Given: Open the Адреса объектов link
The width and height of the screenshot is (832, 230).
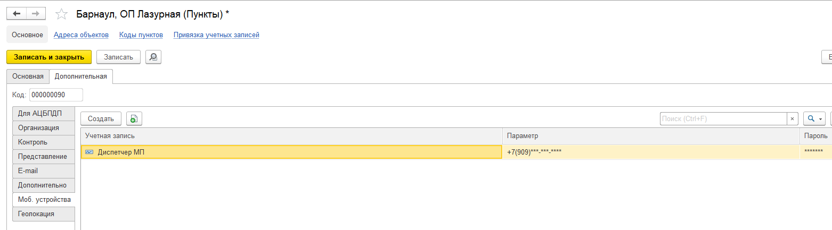Looking at the screenshot, I should click(x=81, y=35).
